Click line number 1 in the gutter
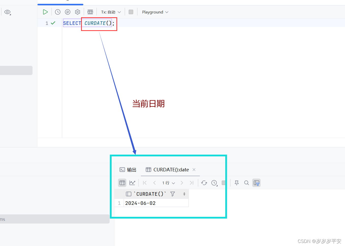Viewport: 345px width, 246px height. click(x=47, y=23)
